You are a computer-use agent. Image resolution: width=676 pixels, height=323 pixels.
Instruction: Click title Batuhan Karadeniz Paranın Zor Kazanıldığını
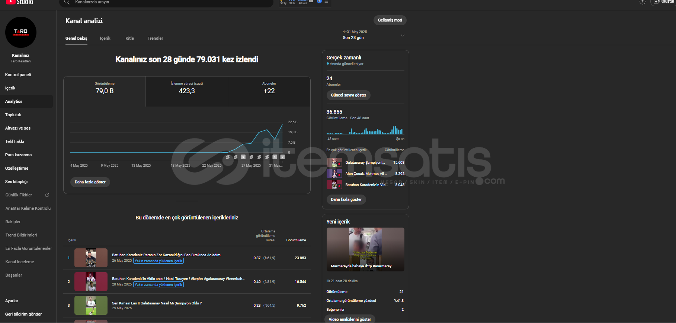tap(167, 255)
